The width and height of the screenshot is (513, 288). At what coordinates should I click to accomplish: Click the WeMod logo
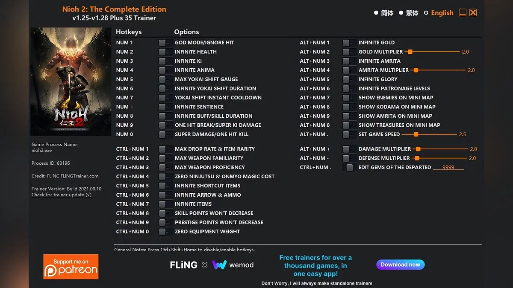(x=233, y=265)
